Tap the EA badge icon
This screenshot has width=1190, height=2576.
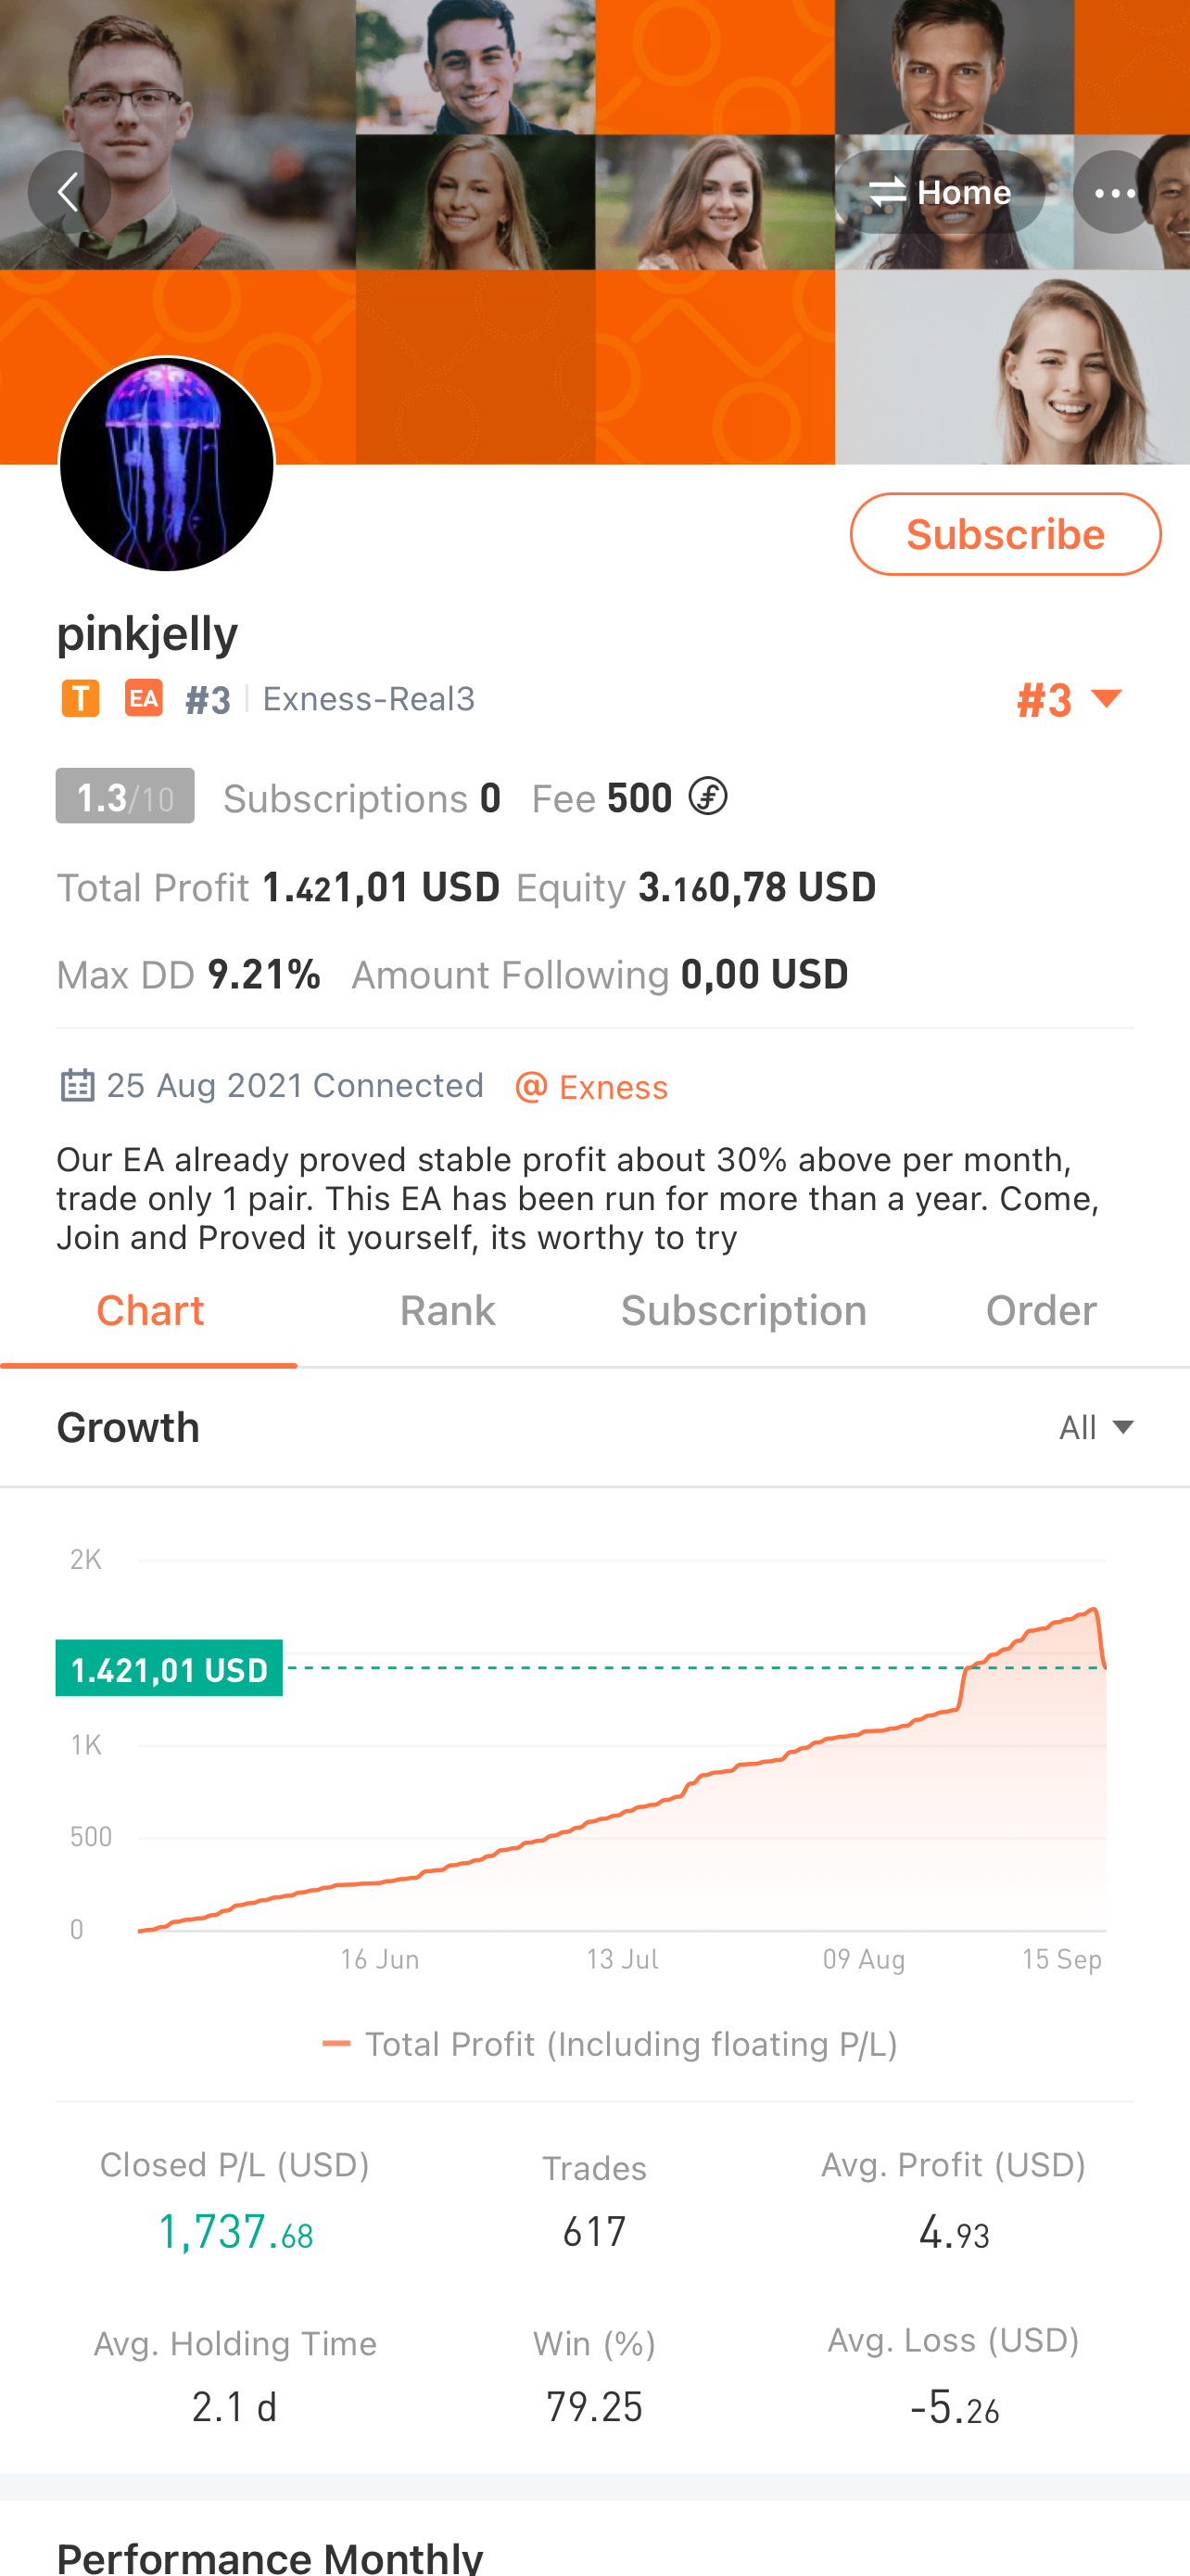click(144, 698)
